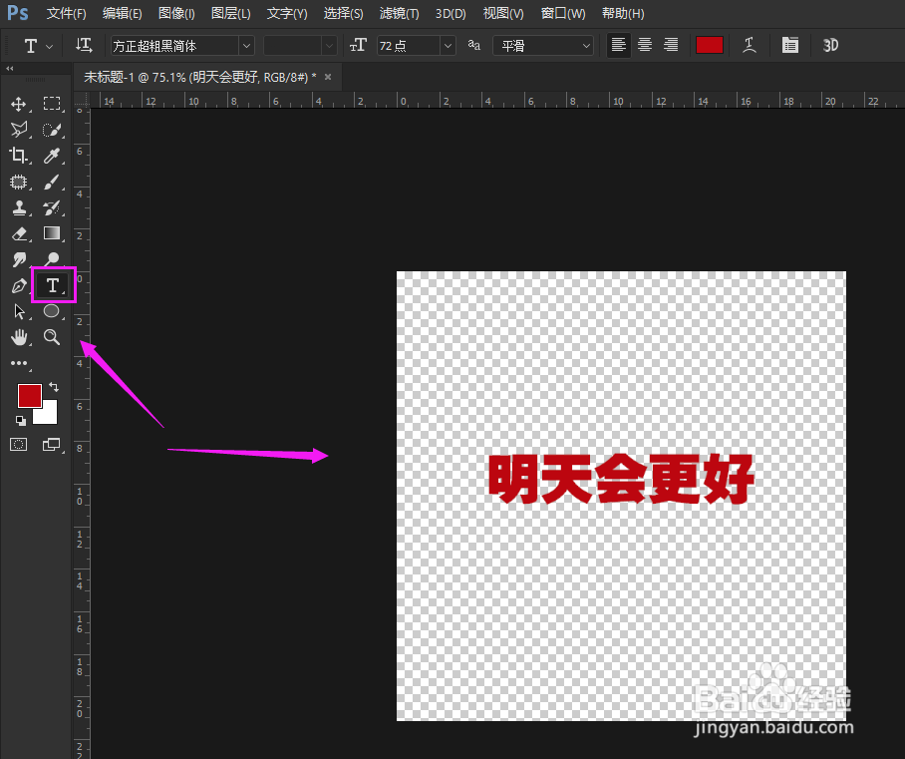Viewport: 905px width, 759px height.
Task: Select the Zoom tool
Action: [x=52, y=337]
